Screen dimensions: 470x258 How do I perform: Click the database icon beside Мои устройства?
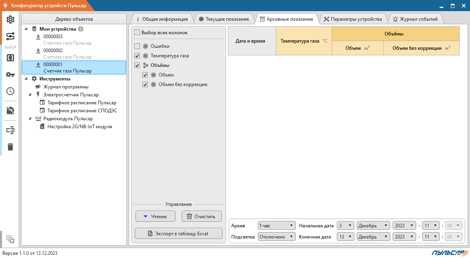pyautogui.click(x=34, y=29)
